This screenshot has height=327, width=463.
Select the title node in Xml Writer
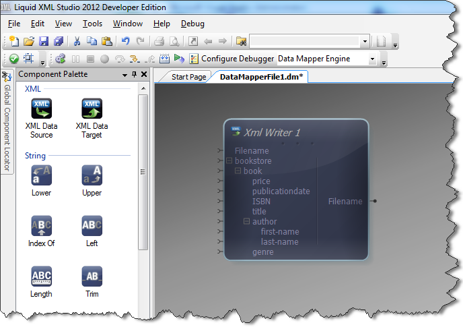click(x=259, y=211)
